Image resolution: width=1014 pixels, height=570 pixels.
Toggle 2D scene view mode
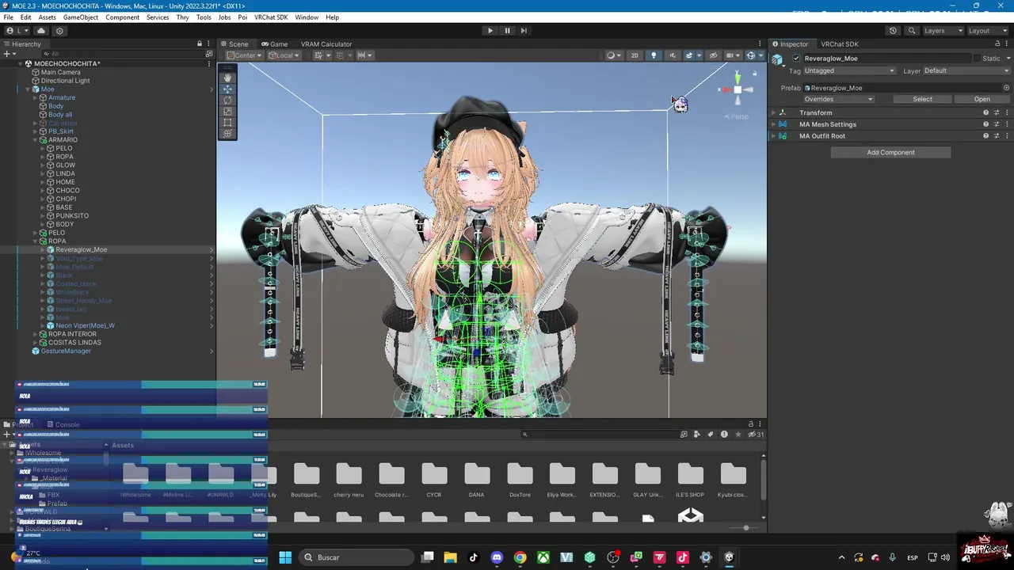click(x=635, y=55)
